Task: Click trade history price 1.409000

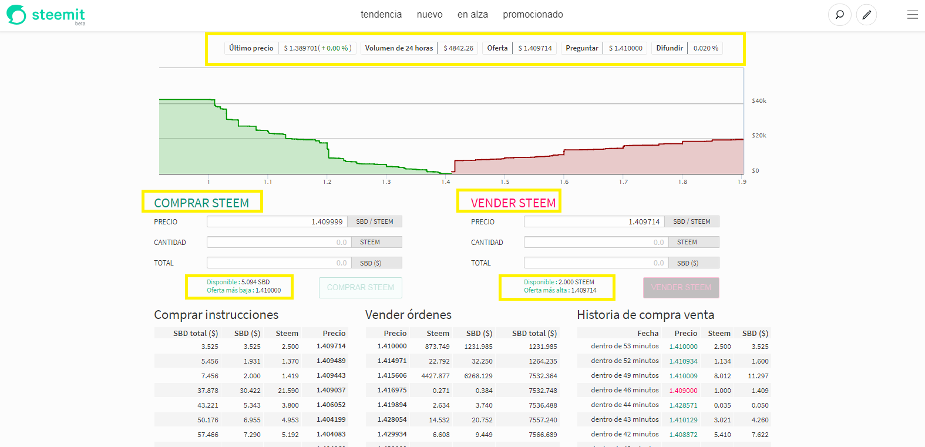Action: (x=684, y=391)
